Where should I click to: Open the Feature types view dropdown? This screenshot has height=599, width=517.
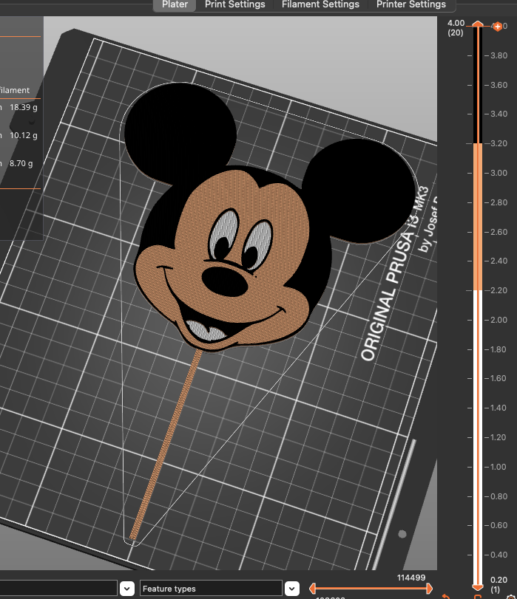[292, 589]
